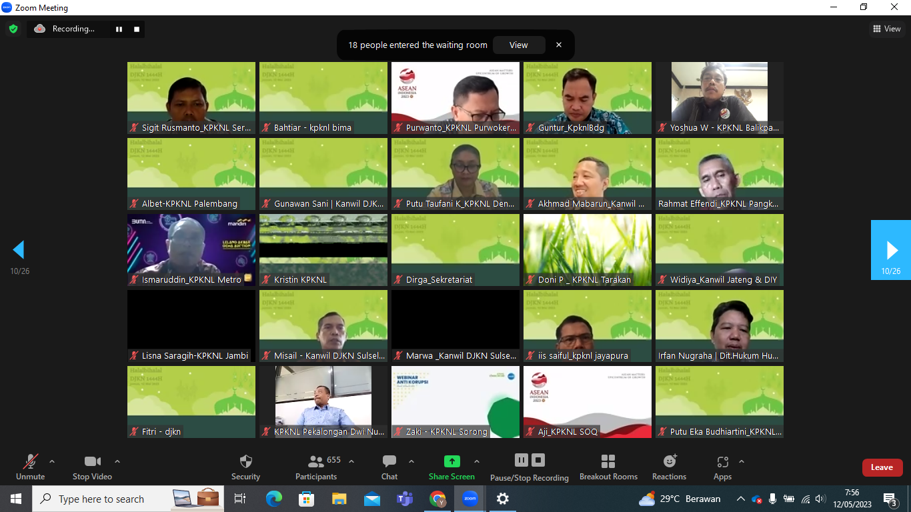Click the green encryption shield icon
Screen dimensions: 911x512
click(13, 29)
